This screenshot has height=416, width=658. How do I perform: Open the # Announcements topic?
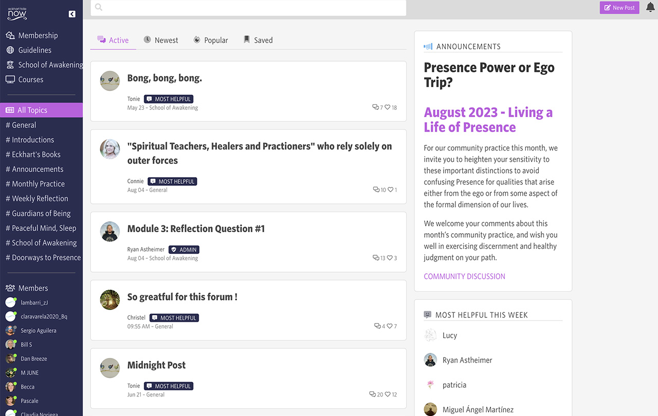(x=34, y=169)
